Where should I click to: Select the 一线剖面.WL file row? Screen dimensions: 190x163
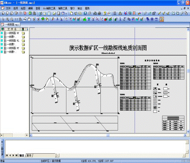coord(13,40)
